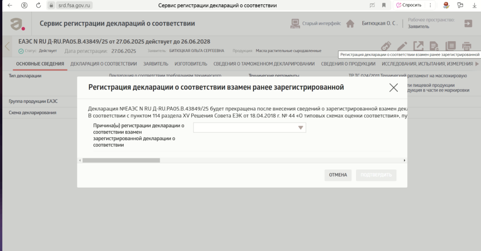
Task: Log out using exit arrow icon
Action: tap(468, 23)
